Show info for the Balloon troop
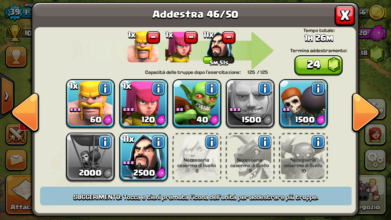 click(105, 142)
